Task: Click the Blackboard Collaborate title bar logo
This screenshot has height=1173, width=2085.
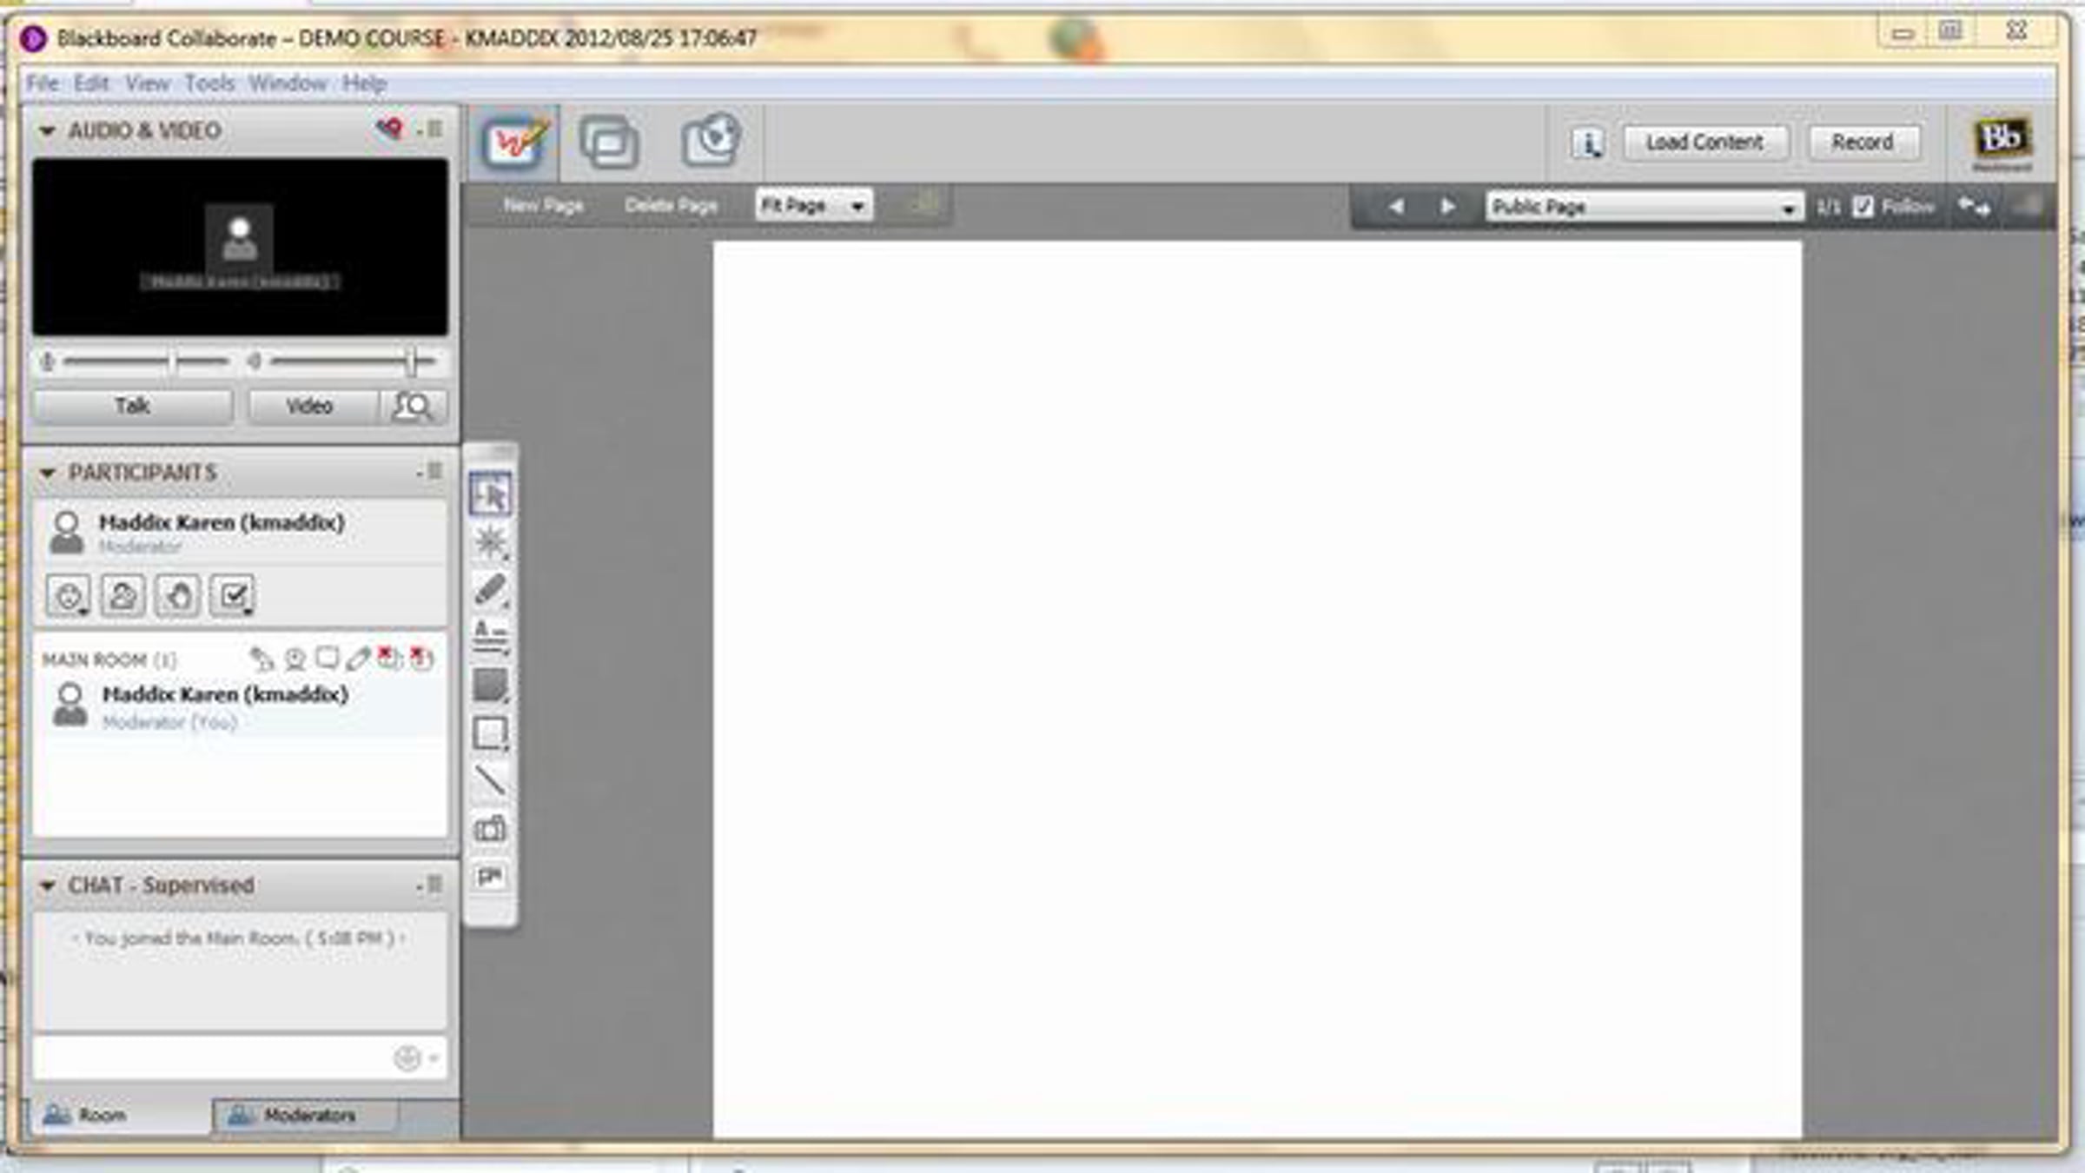Action: [x=34, y=39]
